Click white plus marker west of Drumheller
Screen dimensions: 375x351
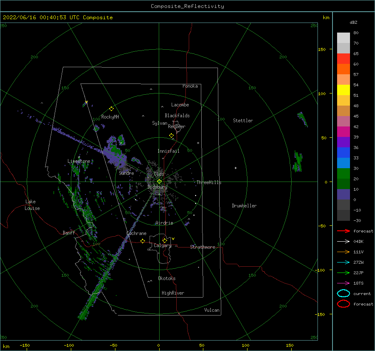click(235, 168)
